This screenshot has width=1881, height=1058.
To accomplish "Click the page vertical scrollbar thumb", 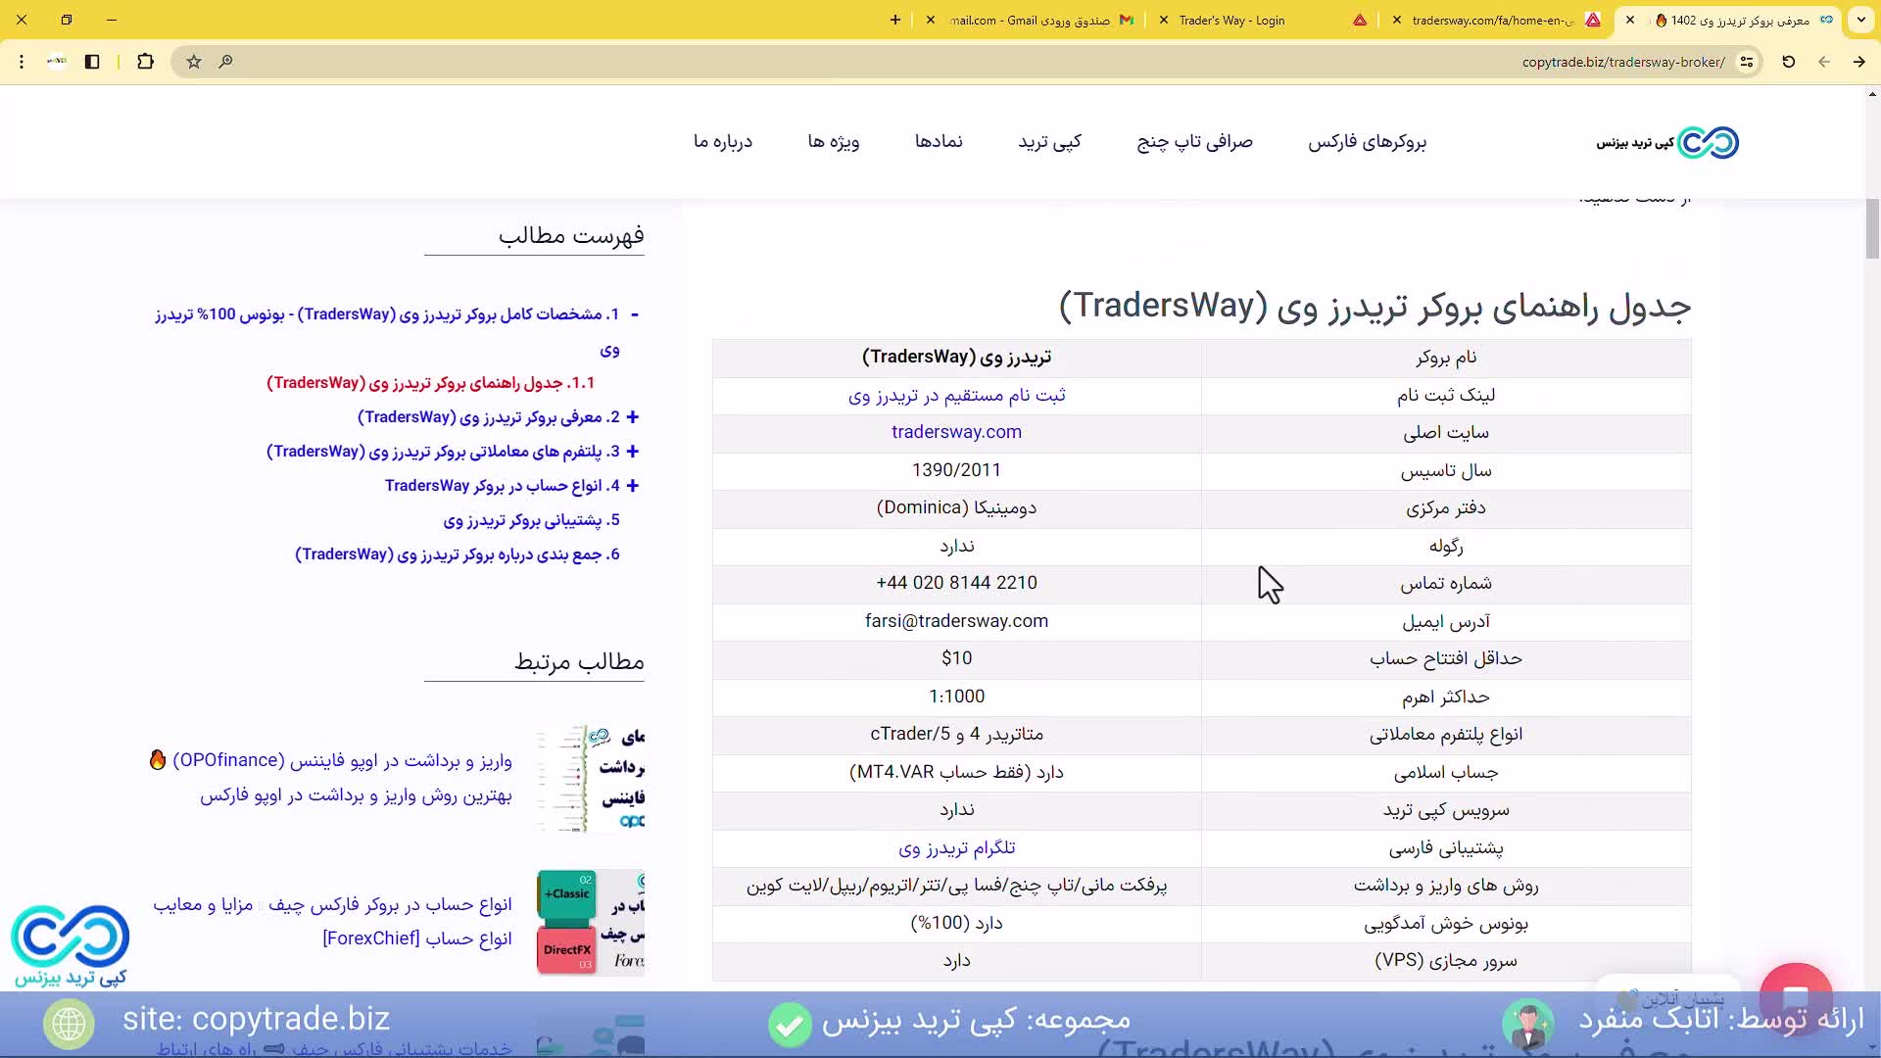I will pyautogui.click(x=1872, y=228).
